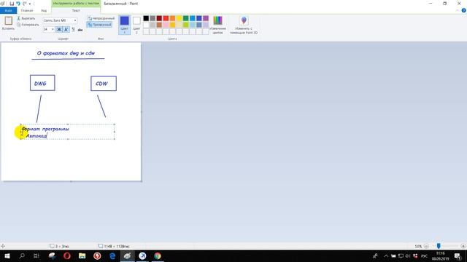Screen dimensions: 467x262
Task: Pick the dark red color swatch
Action: pos(159,18)
